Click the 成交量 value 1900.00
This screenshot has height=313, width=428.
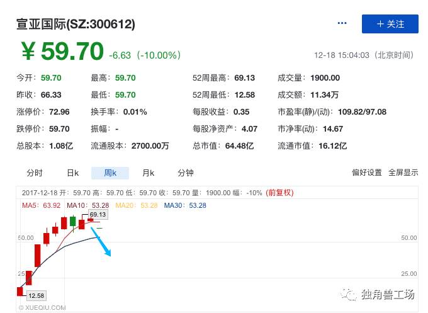(x=325, y=78)
